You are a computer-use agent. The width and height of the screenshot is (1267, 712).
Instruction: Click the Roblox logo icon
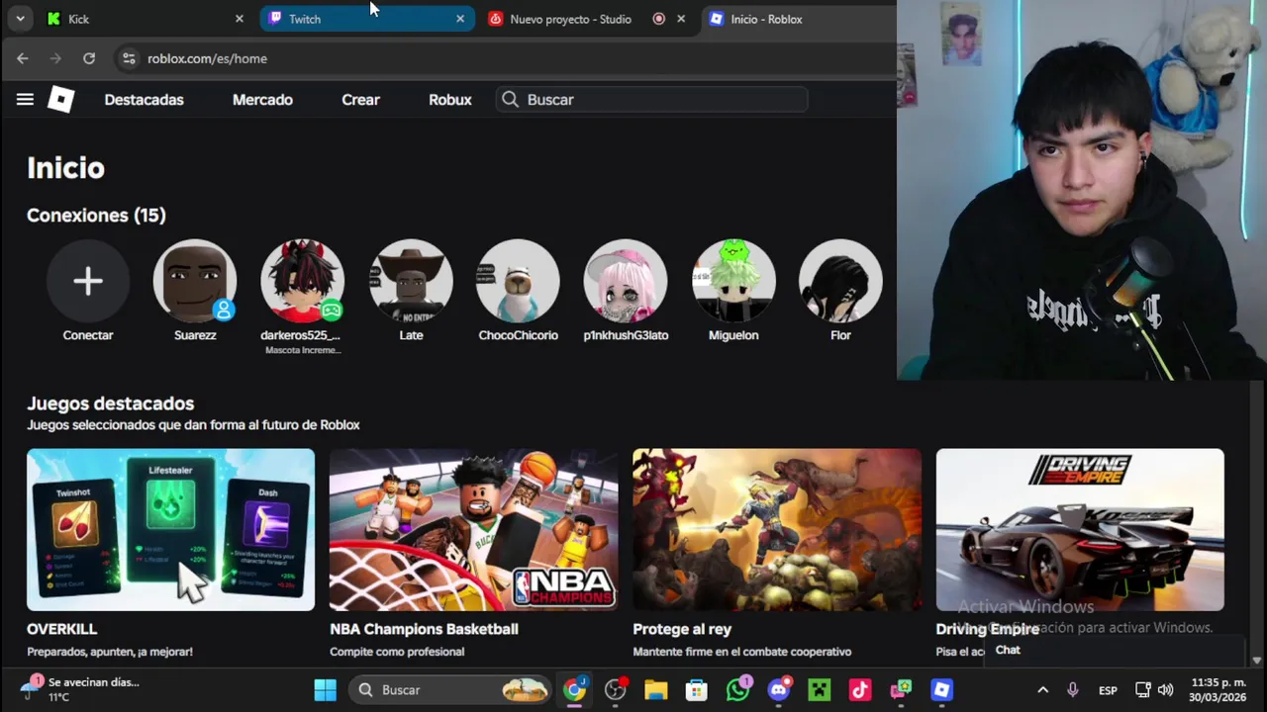[x=60, y=99]
